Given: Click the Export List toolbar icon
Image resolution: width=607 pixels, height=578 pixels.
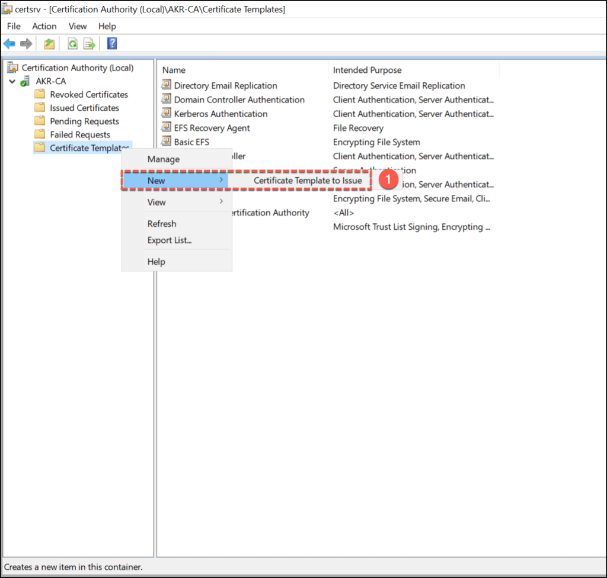Looking at the screenshot, I should coord(90,44).
